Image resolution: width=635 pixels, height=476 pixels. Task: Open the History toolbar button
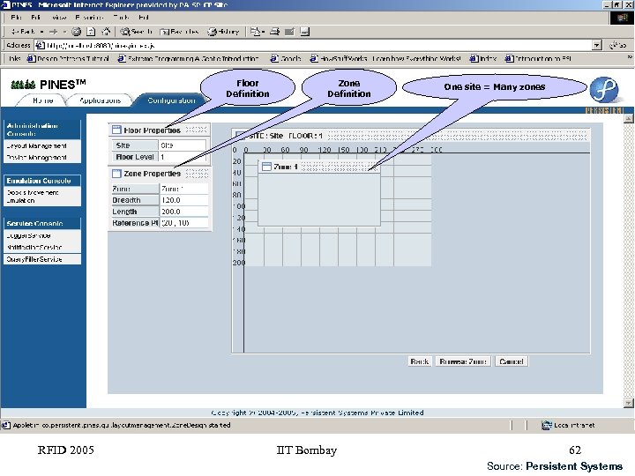coord(223,31)
